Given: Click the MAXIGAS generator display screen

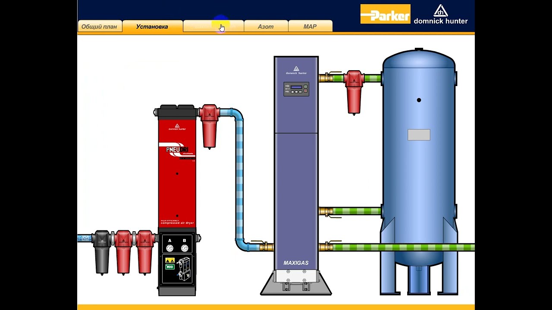Looking at the screenshot, I should [x=296, y=87].
